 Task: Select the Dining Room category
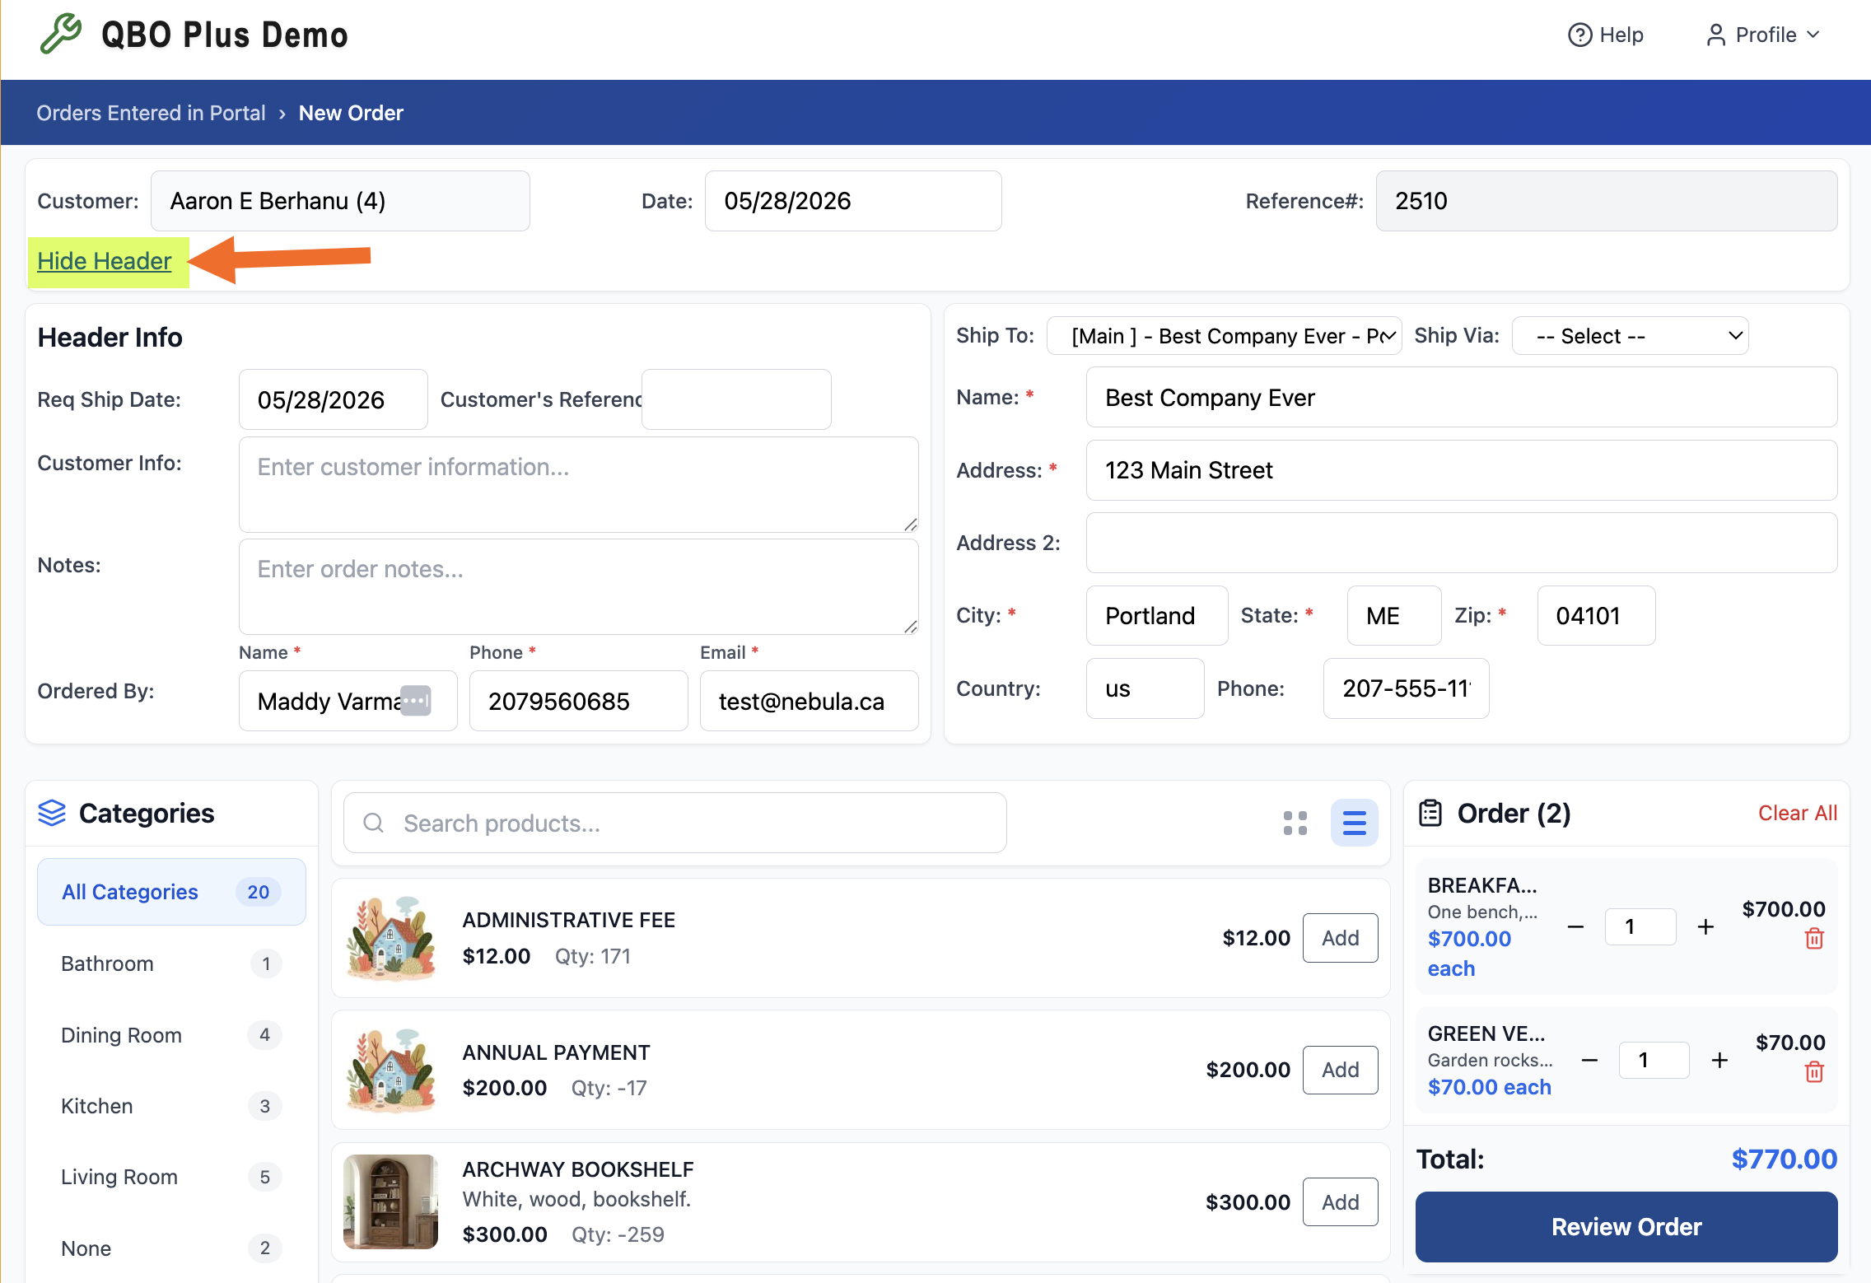pyautogui.click(x=171, y=1035)
